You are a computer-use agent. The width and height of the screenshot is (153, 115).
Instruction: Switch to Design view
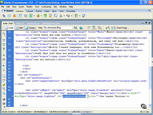pos(30,28)
